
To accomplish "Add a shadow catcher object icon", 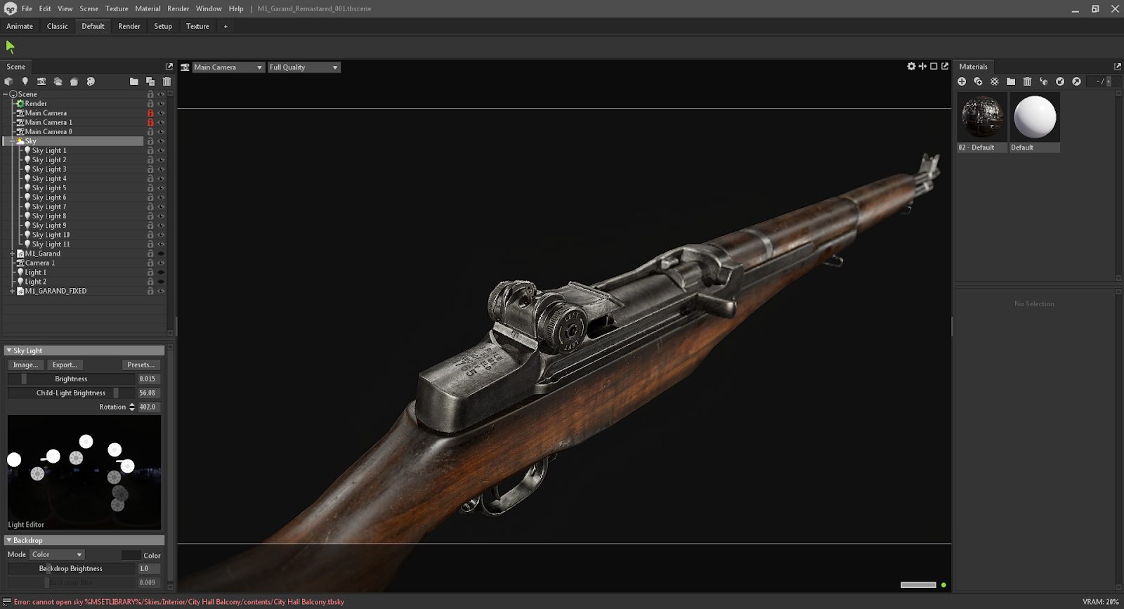I will (74, 81).
